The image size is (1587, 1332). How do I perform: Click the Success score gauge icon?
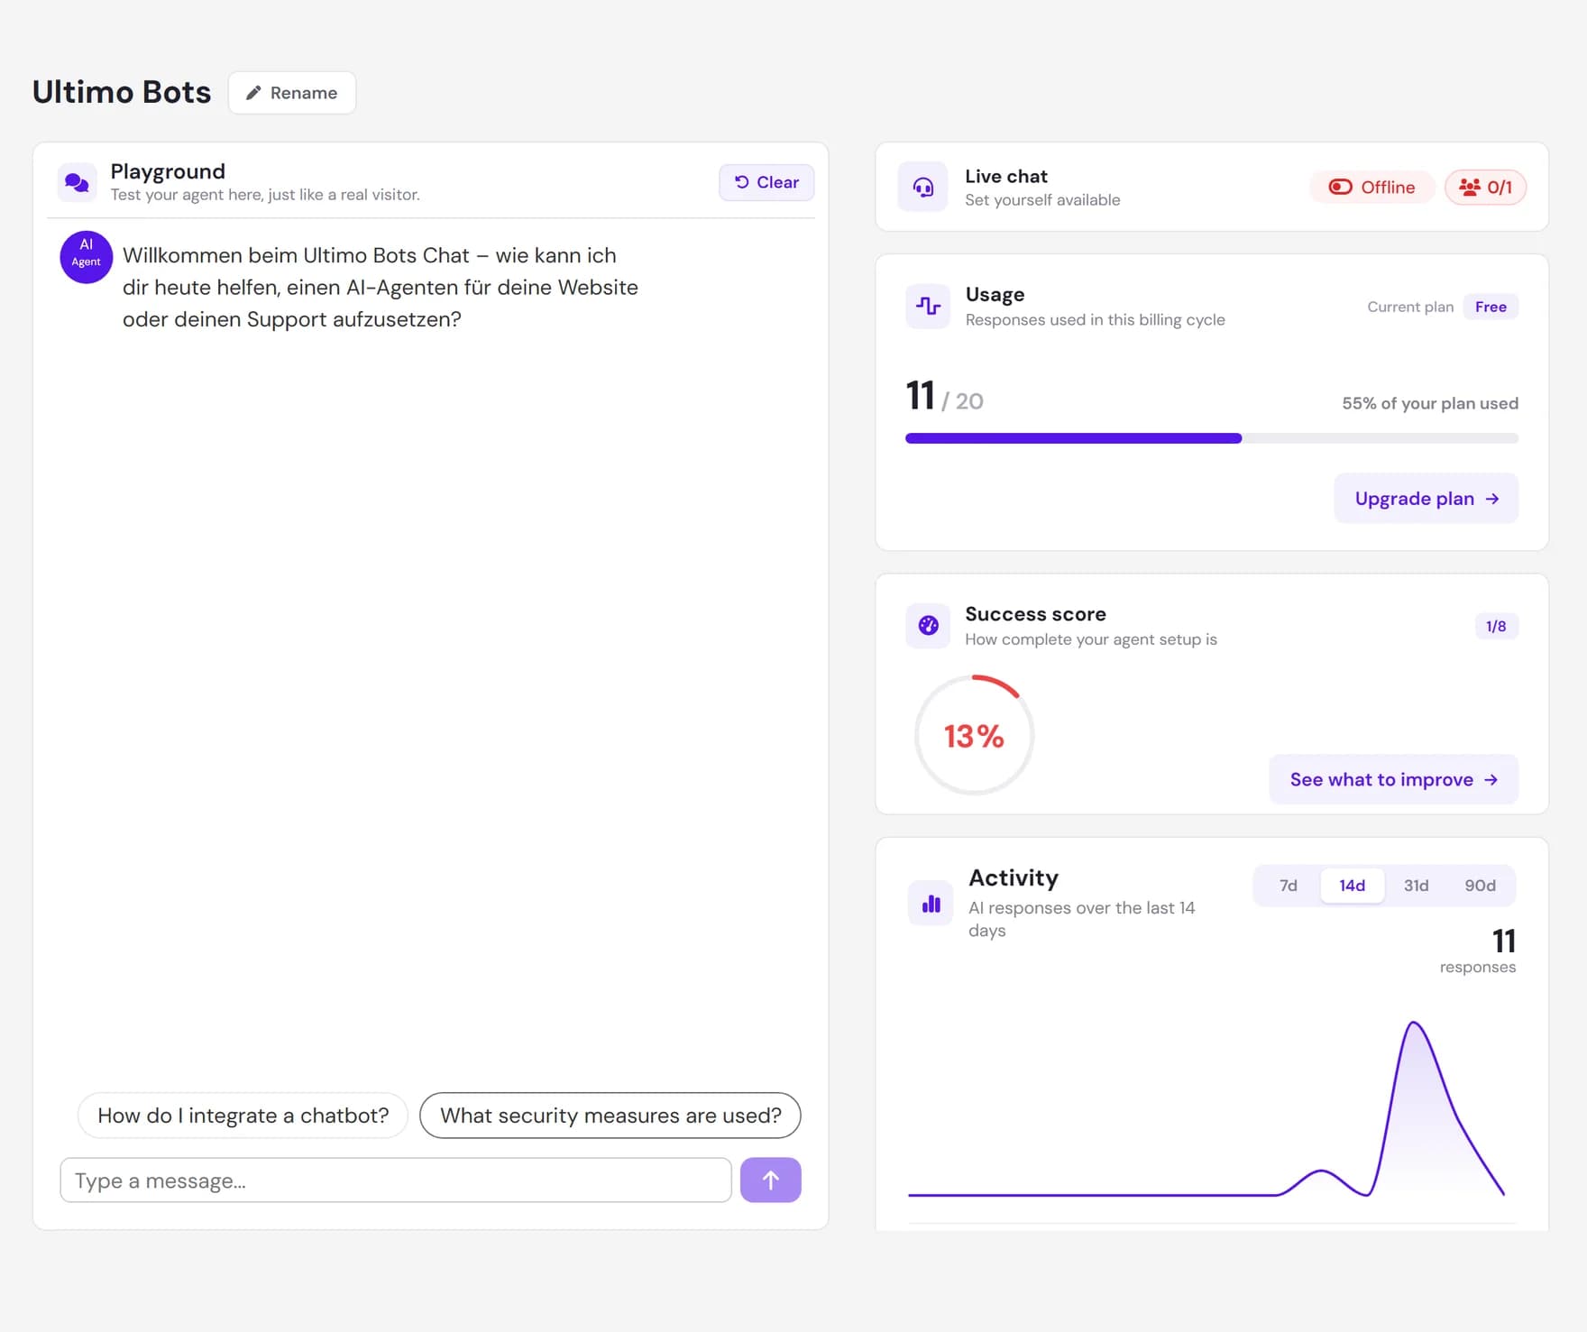928,625
